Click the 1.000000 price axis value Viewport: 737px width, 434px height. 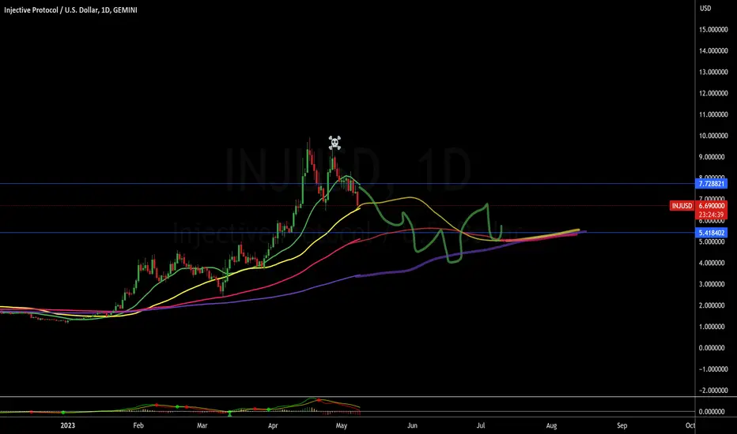coord(712,327)
